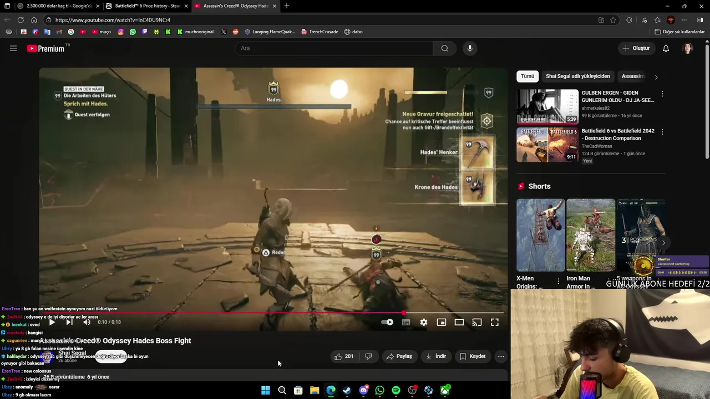Open Iron Man Armor short
This screenshot has height=399, width=710.
tap(591, 236)
